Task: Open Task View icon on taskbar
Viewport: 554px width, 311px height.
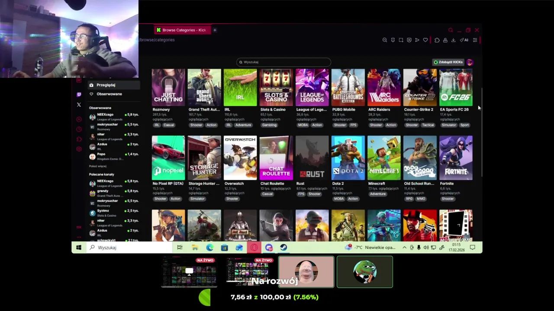Action: point(180,248)
